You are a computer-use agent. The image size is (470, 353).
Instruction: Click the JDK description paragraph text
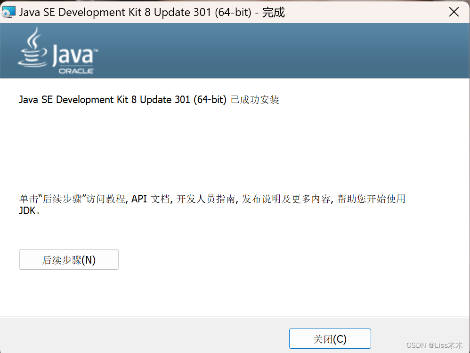pyautogui.click(x=212, y=199)
